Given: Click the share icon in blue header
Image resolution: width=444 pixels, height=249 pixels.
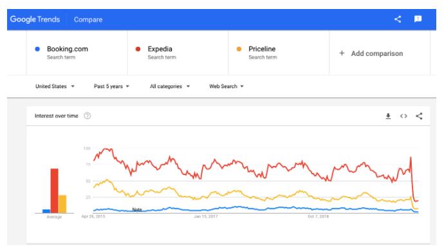Looking at the screenshot, I should 398,19.
